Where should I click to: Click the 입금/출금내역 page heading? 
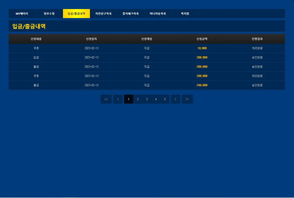pos(29,26)
